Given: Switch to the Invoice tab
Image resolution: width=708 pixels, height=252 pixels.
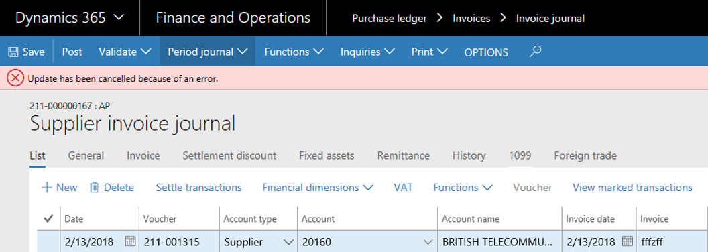Looking at the screenshot, I should (143, 155).
